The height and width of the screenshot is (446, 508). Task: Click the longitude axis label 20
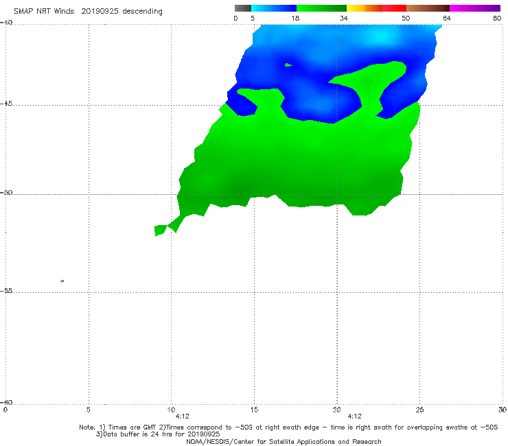tap(337, 410)
